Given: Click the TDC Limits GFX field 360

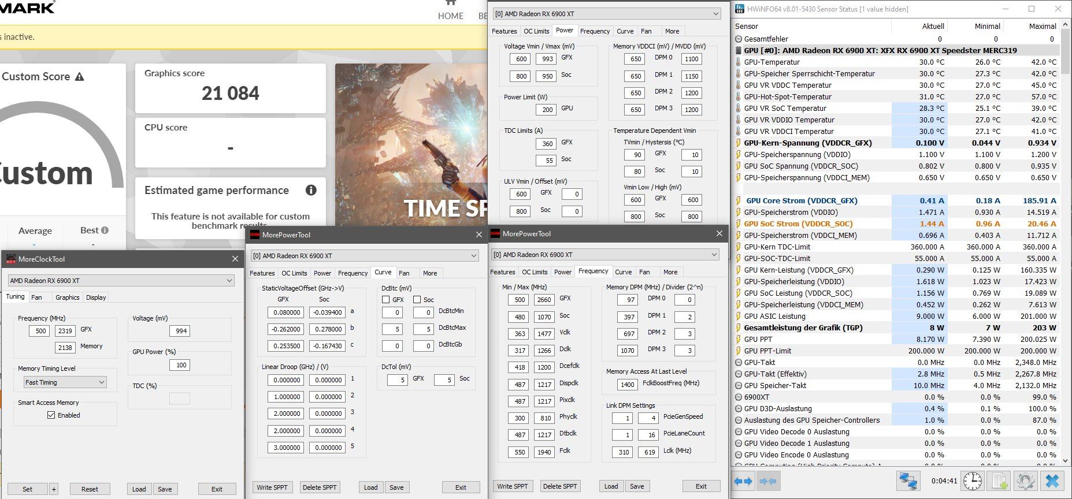Looking at the screenshot, I should coord(547,144).
